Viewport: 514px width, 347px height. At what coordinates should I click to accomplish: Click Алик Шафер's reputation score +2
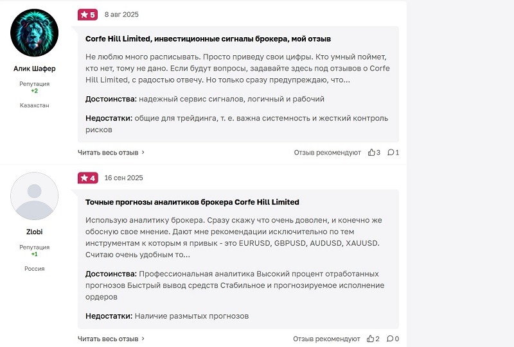[35, 91]
